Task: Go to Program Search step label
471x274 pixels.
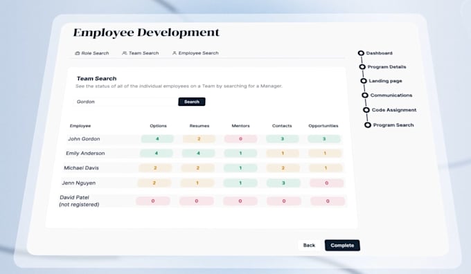Action: pos(393,125)
